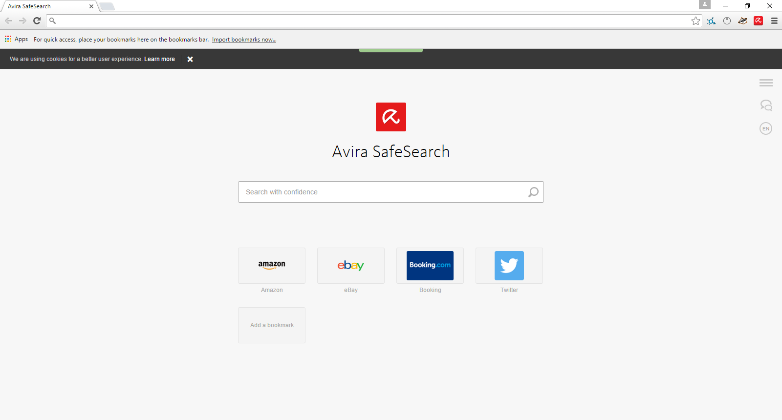The image size is (782, 420).
Task: Change language via the EN circle icon
Action: pos(766,128)
